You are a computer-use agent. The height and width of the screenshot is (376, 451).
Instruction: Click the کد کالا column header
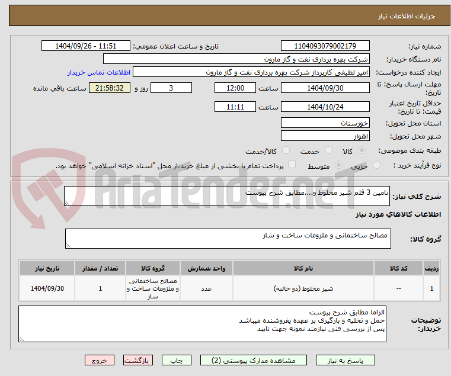tap(398, 268)
